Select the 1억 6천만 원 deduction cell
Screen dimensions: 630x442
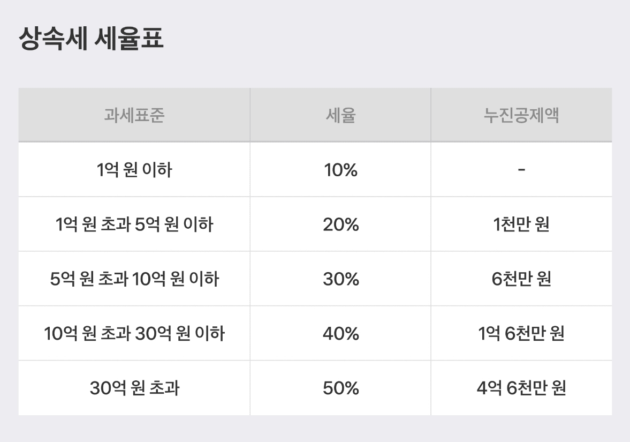[521, 334]
